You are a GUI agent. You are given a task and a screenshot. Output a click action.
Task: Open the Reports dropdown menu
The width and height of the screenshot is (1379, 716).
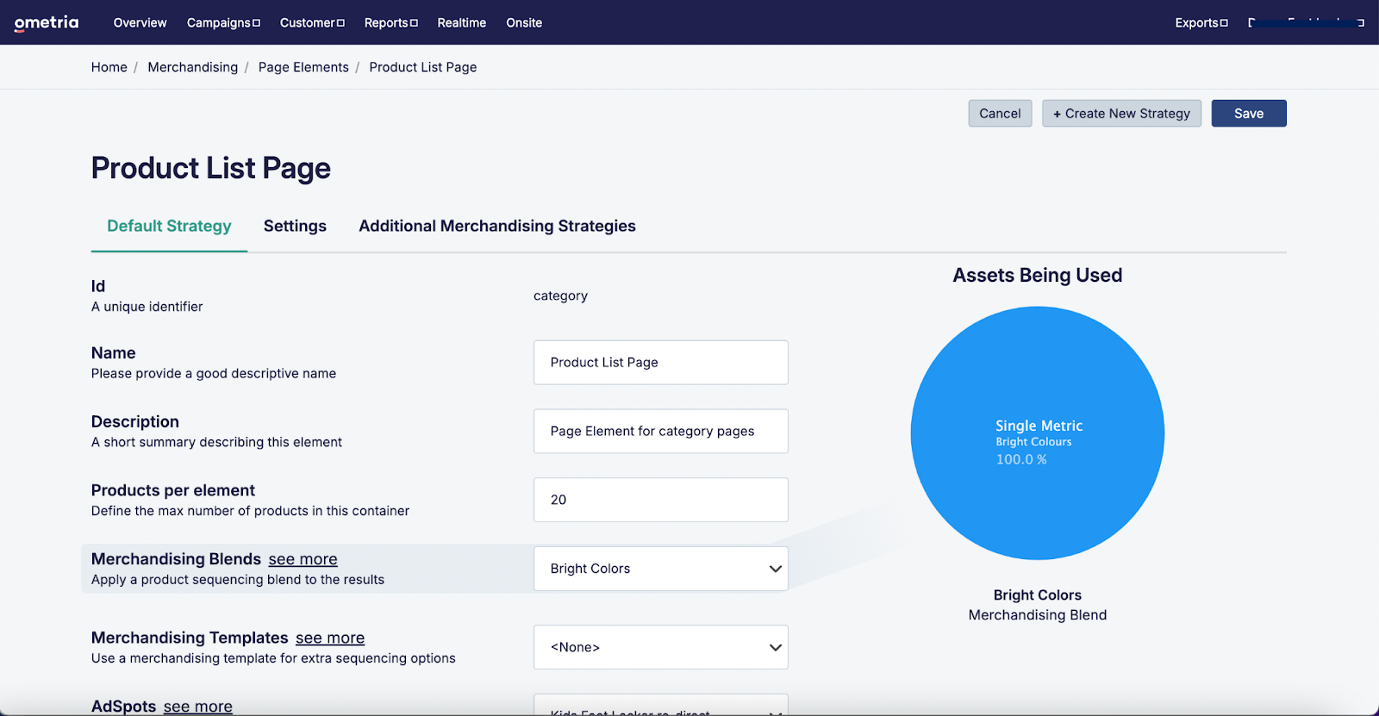click(390, 23)
